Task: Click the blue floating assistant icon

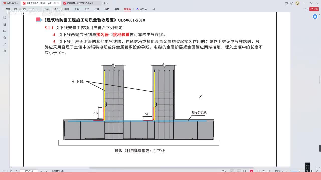Action: 315,17
